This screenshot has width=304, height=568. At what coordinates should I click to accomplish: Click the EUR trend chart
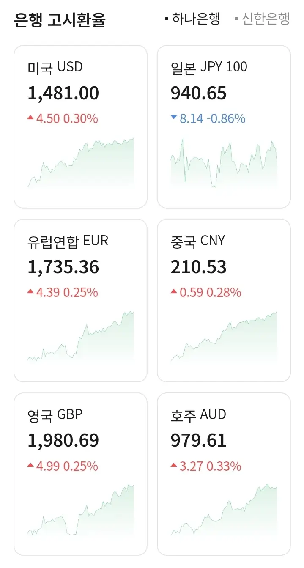pos(80,336)
